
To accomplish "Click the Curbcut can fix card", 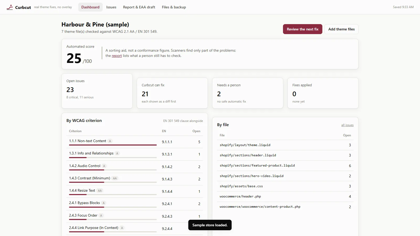I will 172,93.
